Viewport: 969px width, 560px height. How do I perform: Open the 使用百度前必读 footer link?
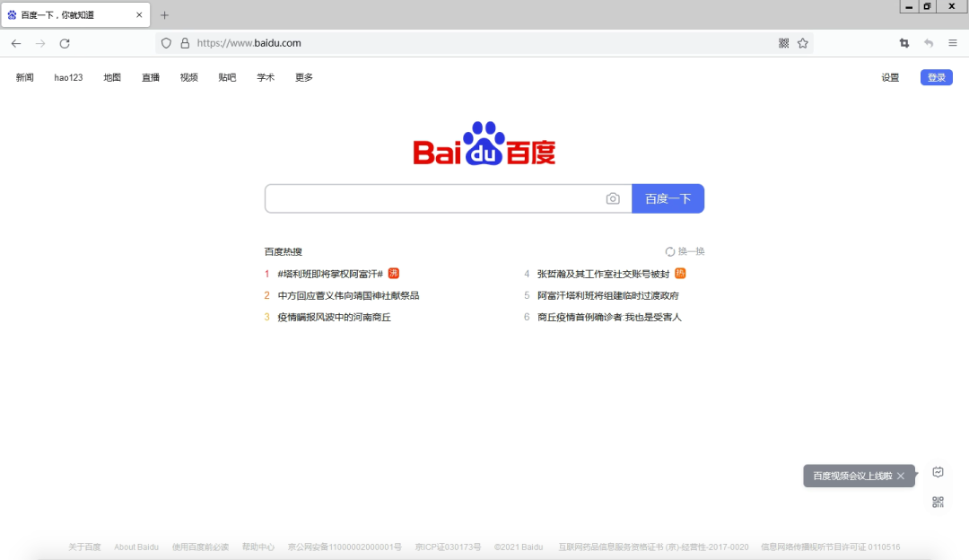click(x=200, y=547)
